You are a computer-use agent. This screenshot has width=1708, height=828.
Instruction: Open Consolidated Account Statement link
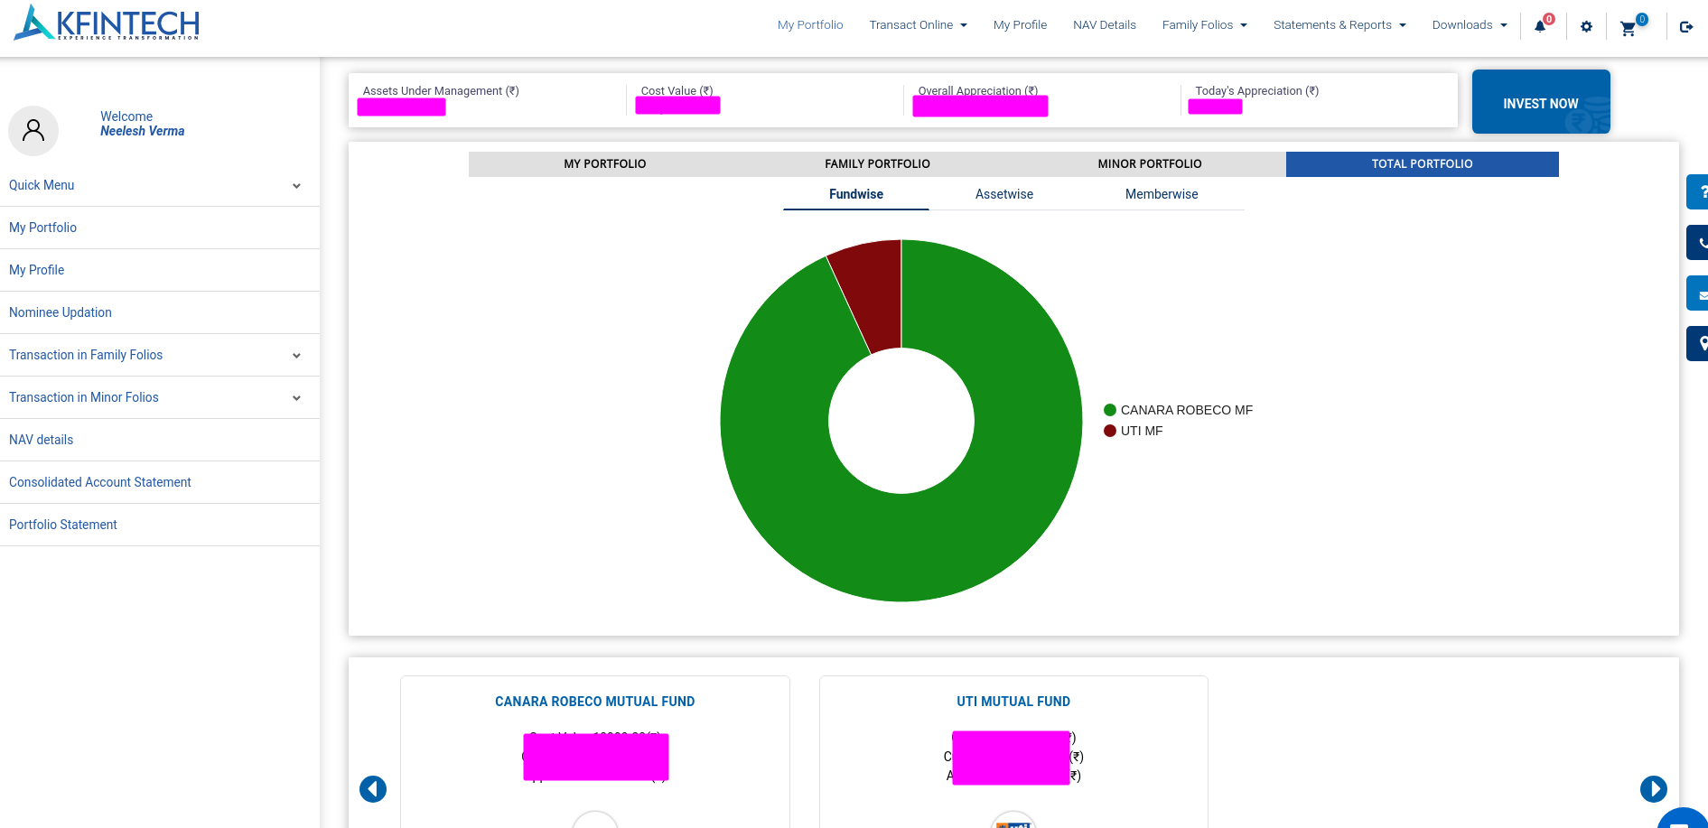[100, 482]
